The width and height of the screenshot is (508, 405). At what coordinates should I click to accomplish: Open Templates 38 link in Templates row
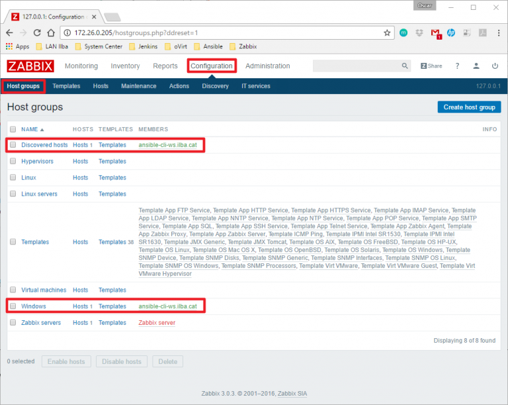pos(116,242)
